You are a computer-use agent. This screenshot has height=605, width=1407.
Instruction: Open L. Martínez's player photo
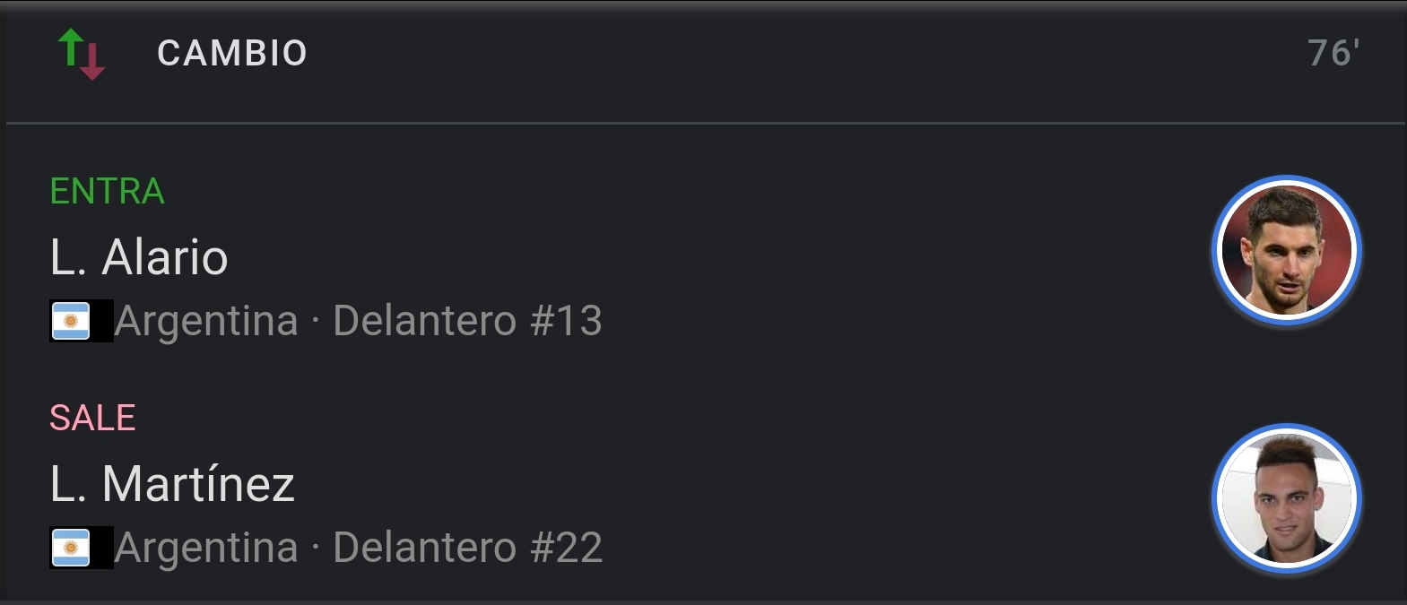click(x=1286, y=498)
